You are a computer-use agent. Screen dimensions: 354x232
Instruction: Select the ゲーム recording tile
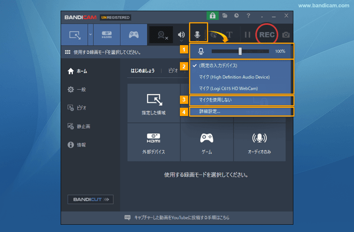coord(207,142)
